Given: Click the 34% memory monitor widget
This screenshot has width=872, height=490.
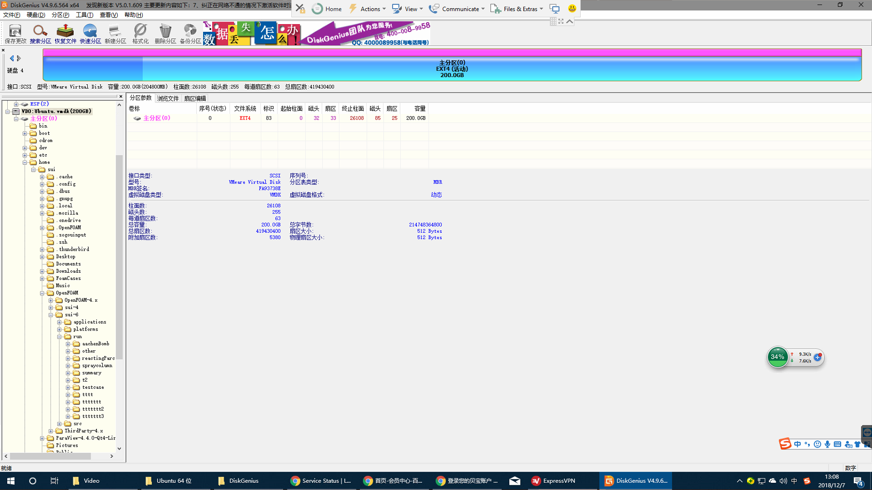Looking at the screenshot, I should [x=777, y=357].
